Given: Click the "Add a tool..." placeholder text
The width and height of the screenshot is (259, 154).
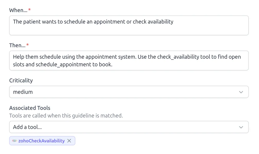Looking at the screenshot, I should tap(27, 127).
